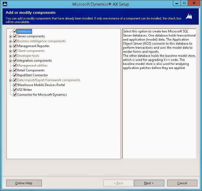Click the disabled Back button
This screenshot has height=191, width=202.
coord(118,183)
